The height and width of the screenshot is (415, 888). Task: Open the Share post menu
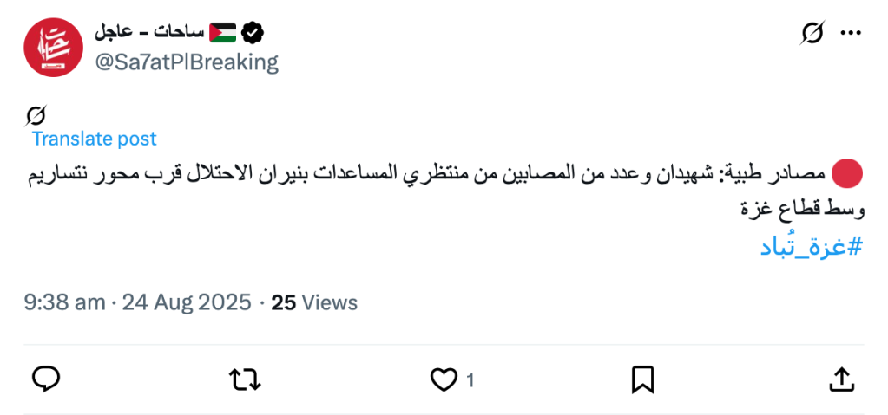[840, 379]
